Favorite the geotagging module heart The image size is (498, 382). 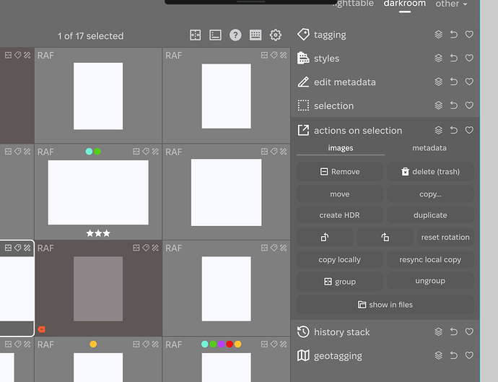[469, 355]
